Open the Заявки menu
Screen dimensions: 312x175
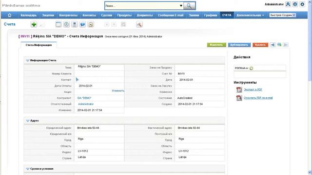coord(194,15)
